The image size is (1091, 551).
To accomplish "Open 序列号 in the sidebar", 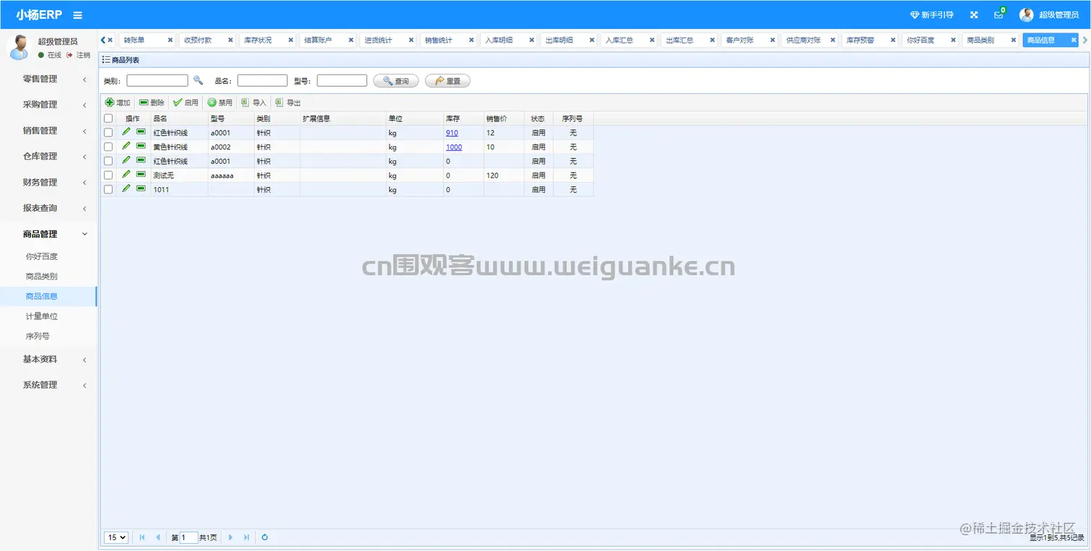I will (x=37, y=336).
